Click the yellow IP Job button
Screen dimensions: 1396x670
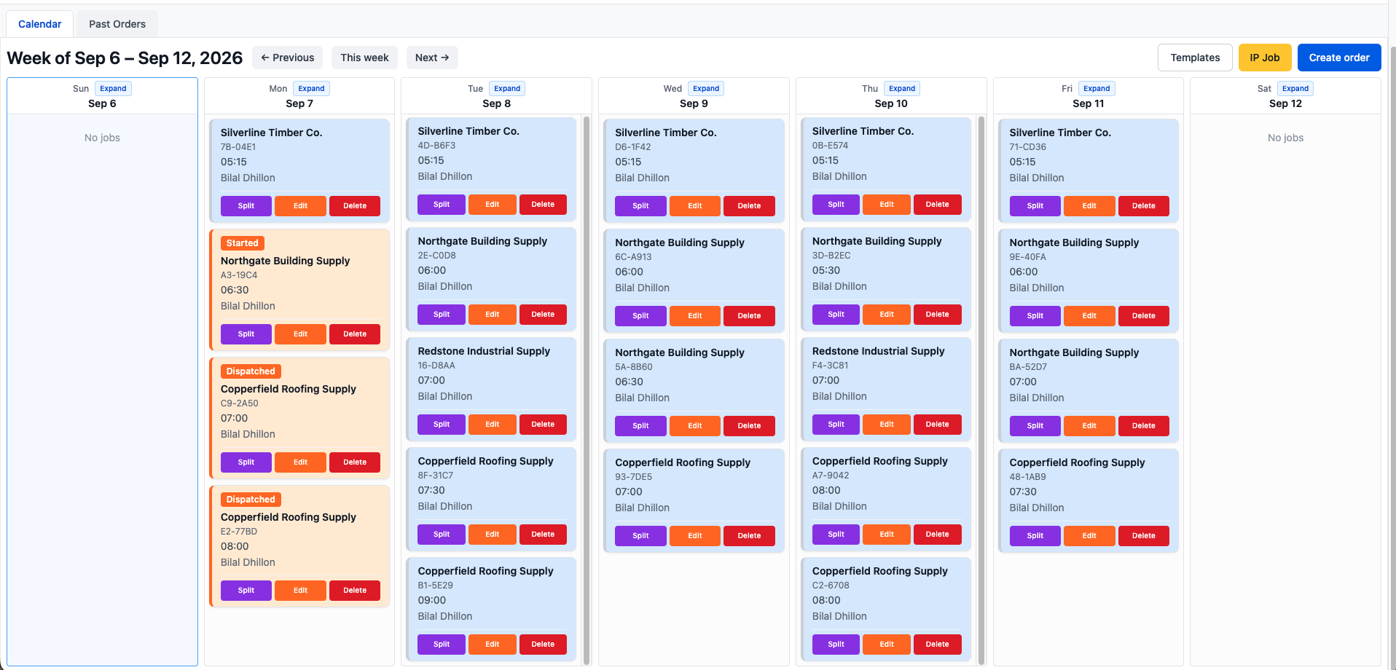pyautogui.click(x=1265, y=58)
